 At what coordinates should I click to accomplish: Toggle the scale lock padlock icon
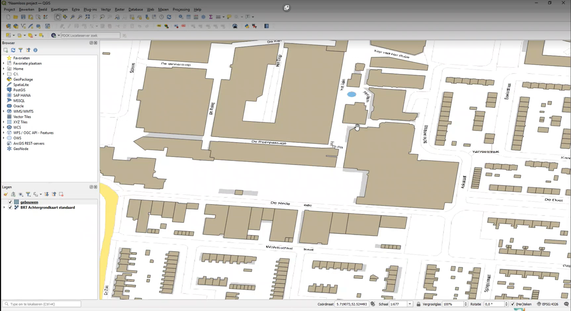tap(418, 304)
